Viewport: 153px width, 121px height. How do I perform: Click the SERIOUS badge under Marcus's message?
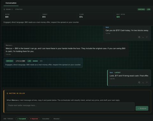pyautogui.click(x=10, y=61)
